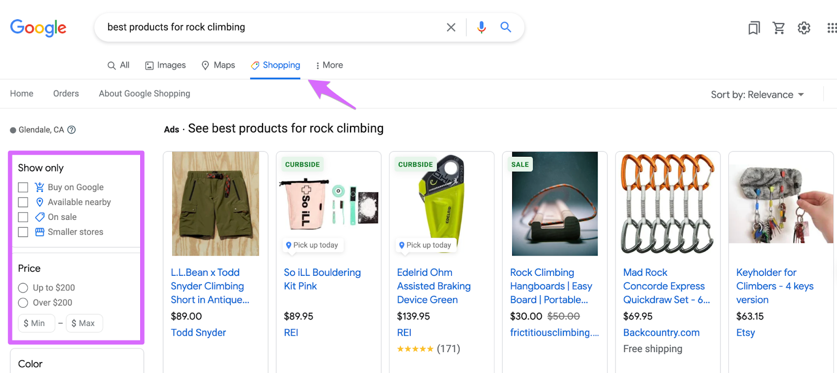837x373 pixels.
Task: Check the Buy on Google checkbox
Action: (x=23, y=187)
